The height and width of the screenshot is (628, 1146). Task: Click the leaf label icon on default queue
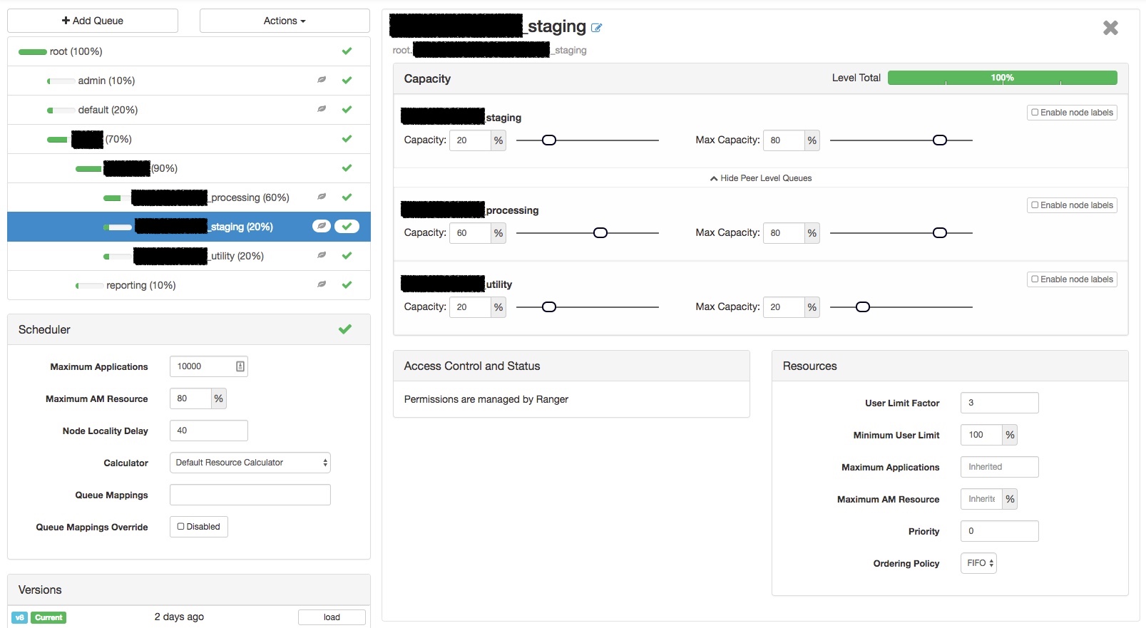click(x=322, y=109)
